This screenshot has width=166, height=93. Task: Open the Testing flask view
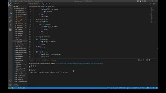[10, 25]
